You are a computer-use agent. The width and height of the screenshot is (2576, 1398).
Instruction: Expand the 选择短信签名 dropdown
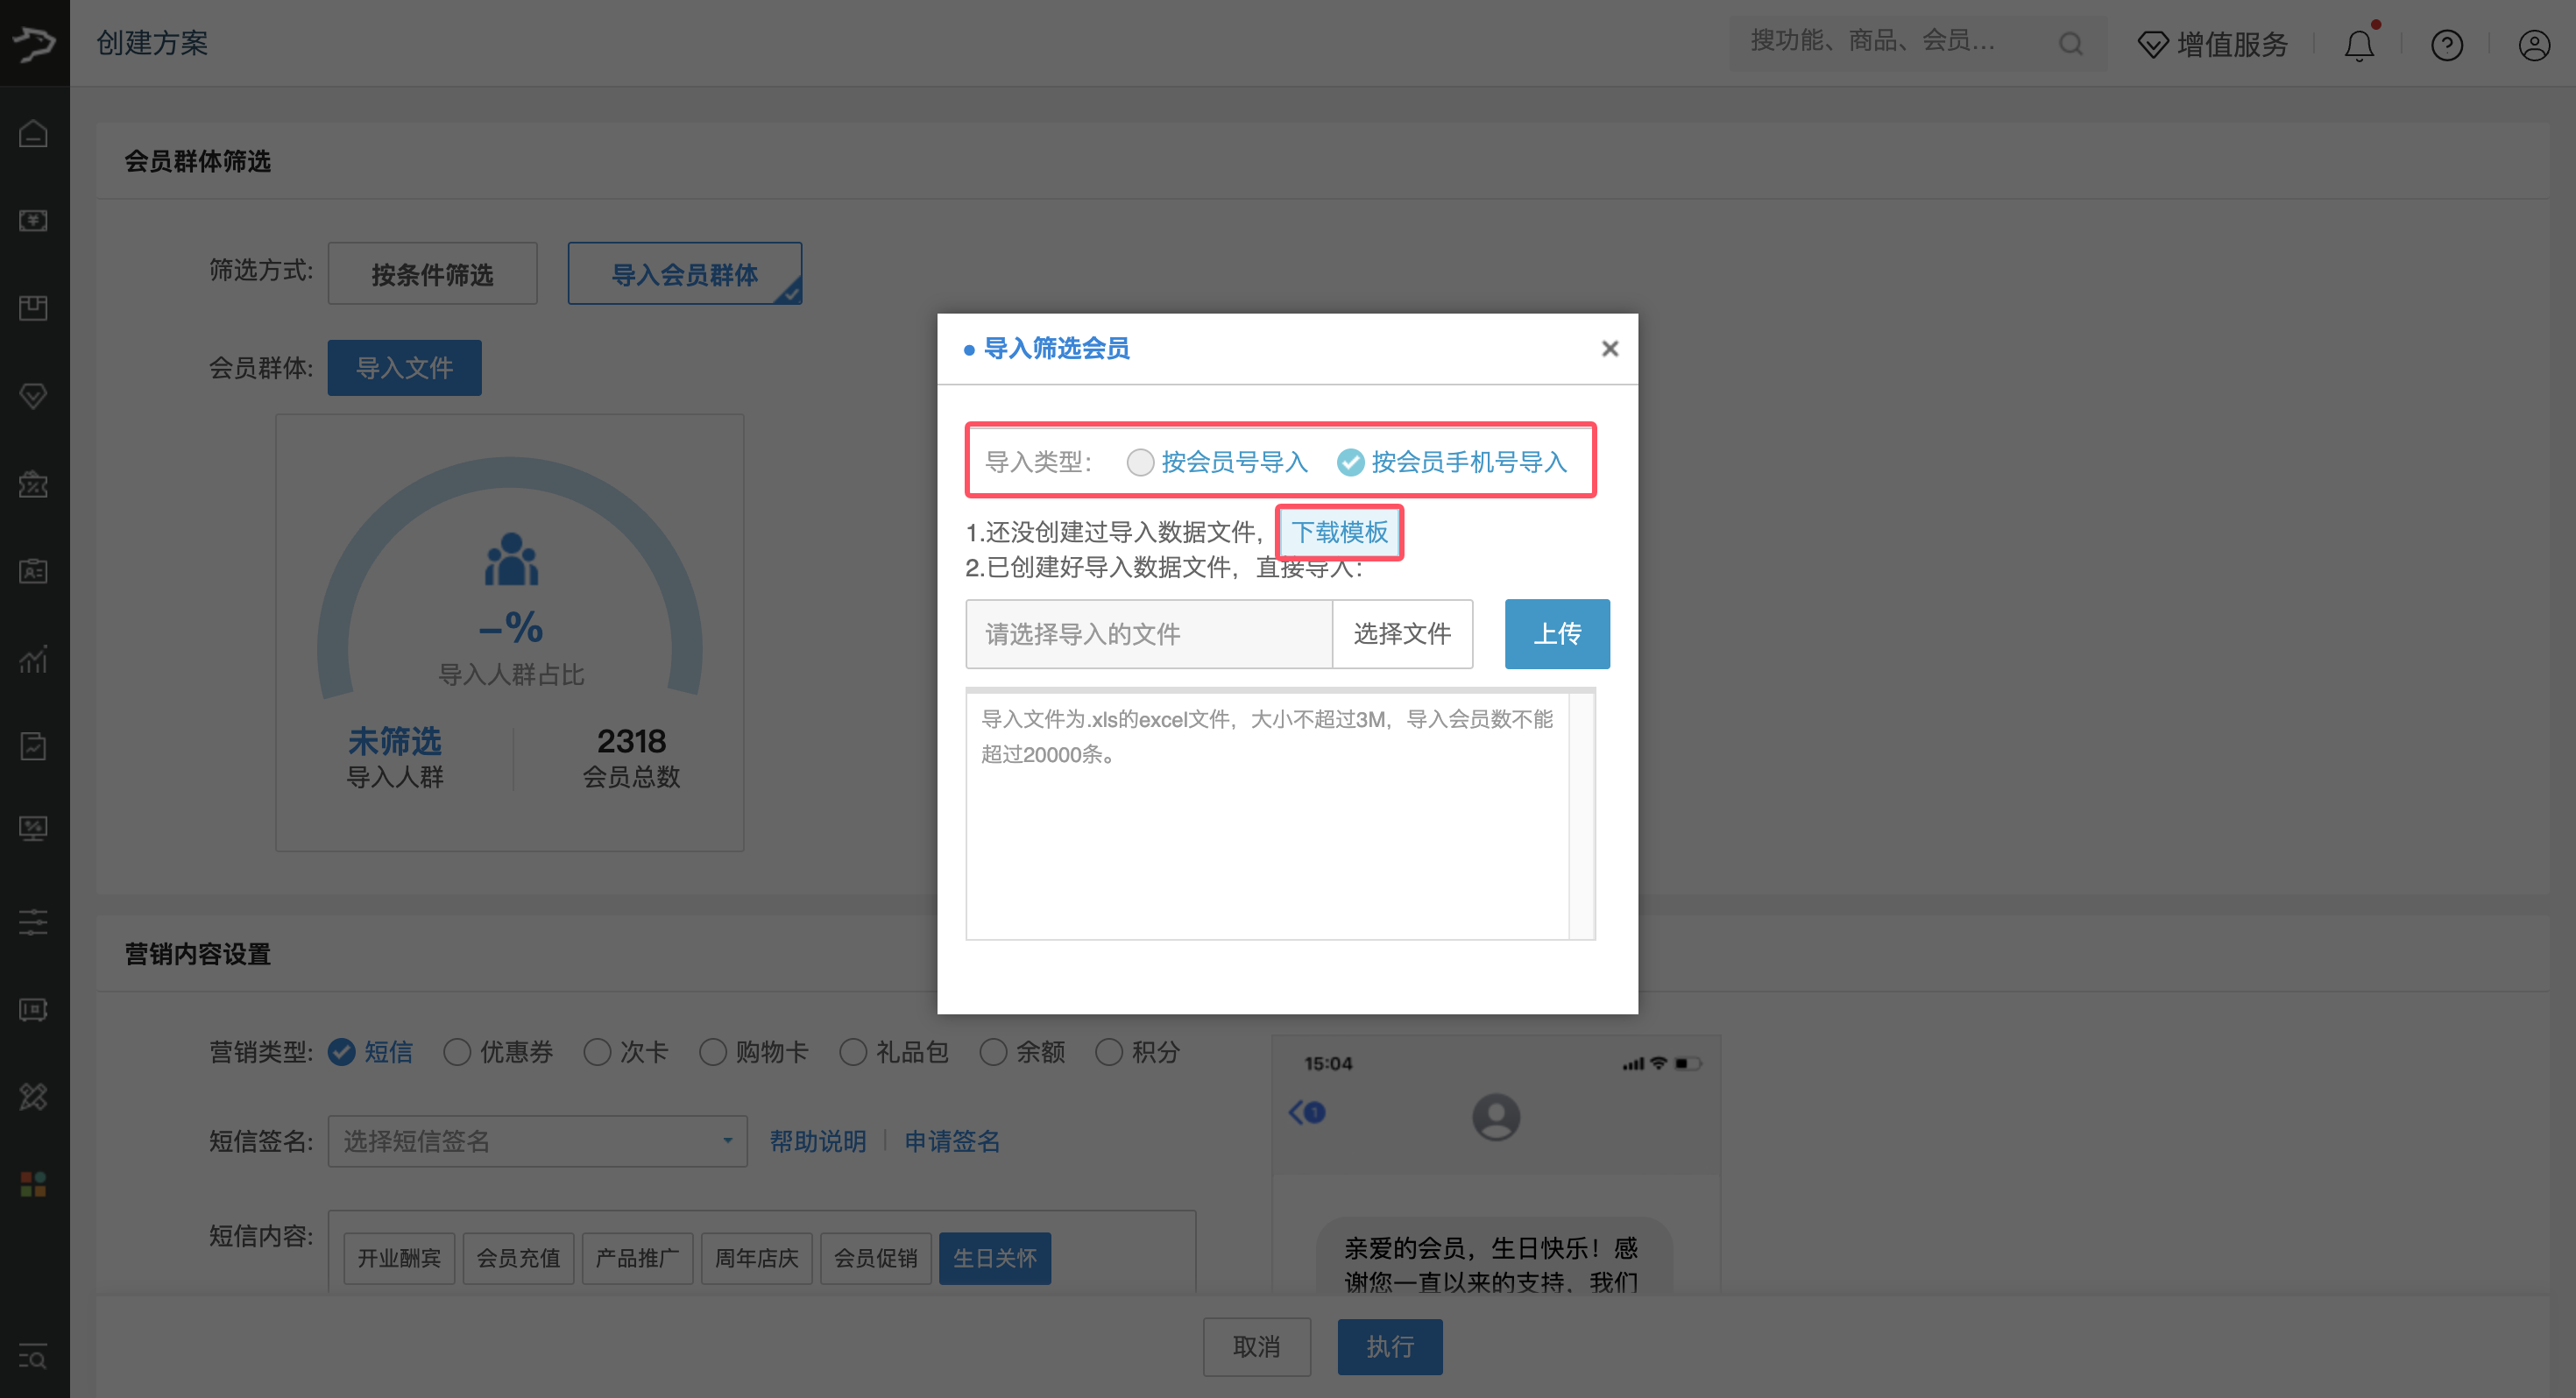click(537, 1141)
